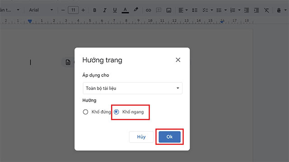Image resolution: width=289 pixels, height=162 pixels.
Task: Increase font size with plus button
Action: [83, 10]
